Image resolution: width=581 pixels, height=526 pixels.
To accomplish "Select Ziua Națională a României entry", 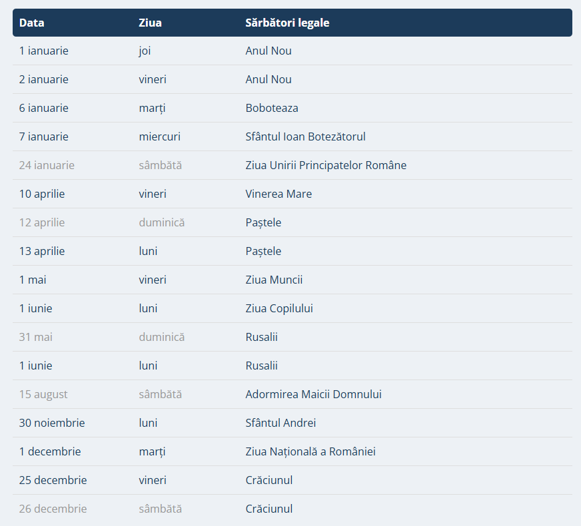I will tap(310, 451).
